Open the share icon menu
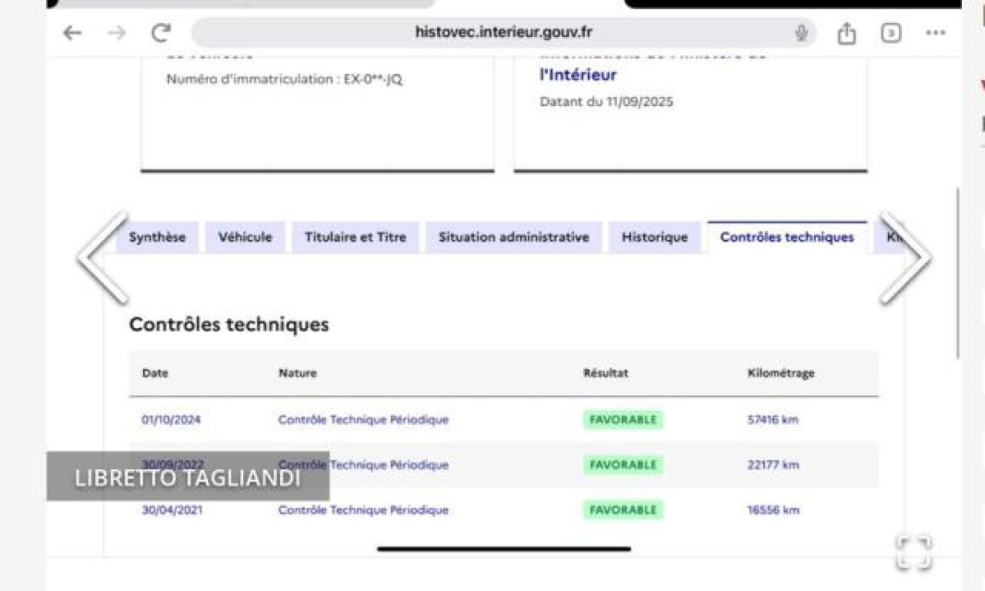The image size is (985, 591). (x=846, y=32)
